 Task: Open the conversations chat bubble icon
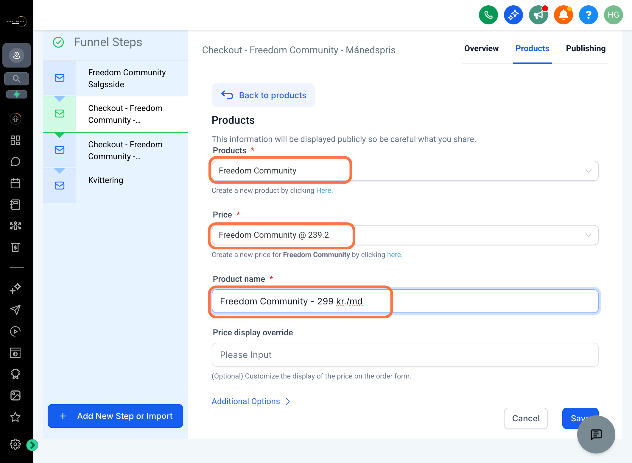15,162
